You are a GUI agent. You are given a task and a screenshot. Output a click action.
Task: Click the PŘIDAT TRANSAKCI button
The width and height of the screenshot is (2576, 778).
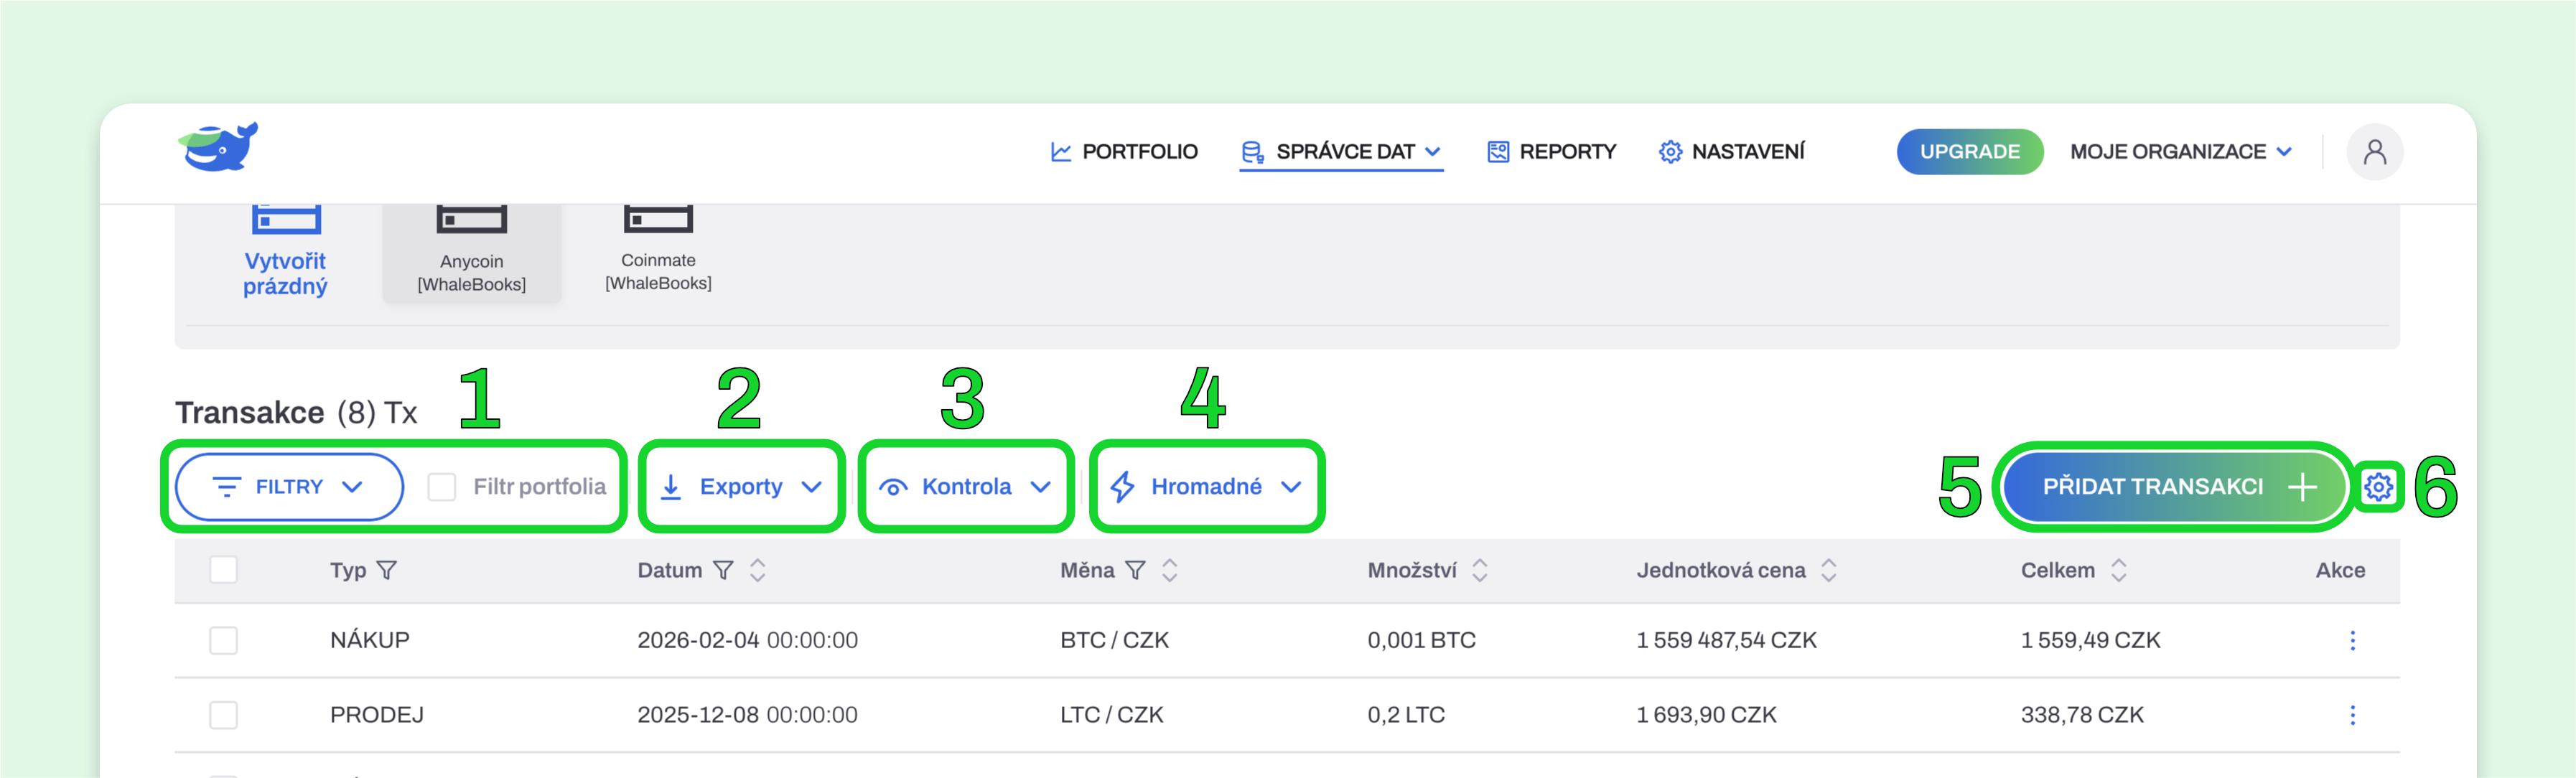point(2174,487)
